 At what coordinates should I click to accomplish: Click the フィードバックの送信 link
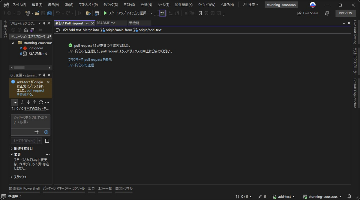click(81, 65)
